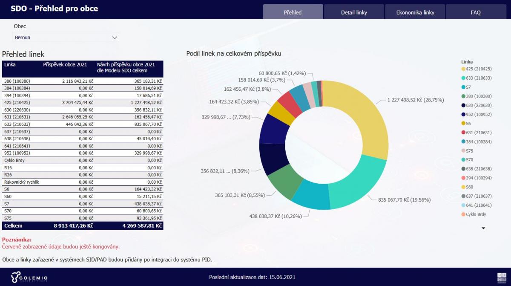Click legend entry S70
Screen dimensions: 511x286
pyautogui.click(x=467, y=160)
